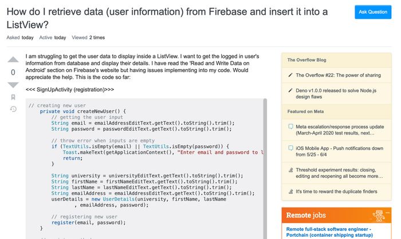Click pencil icon beside Deno v1.0.0 post

click(x=290, y=90)
